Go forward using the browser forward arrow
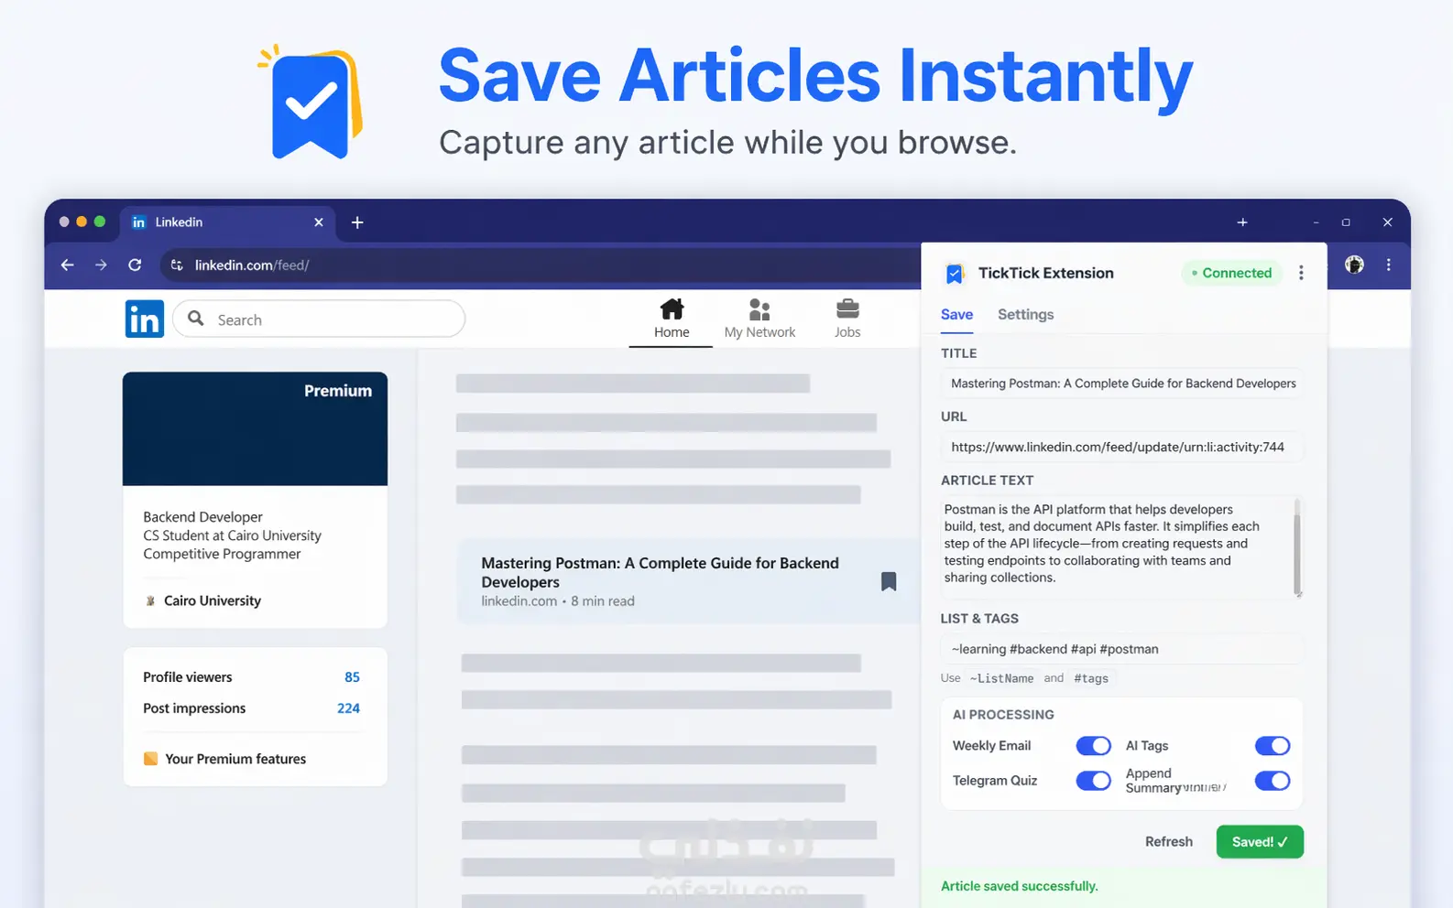 pos(101,265)
